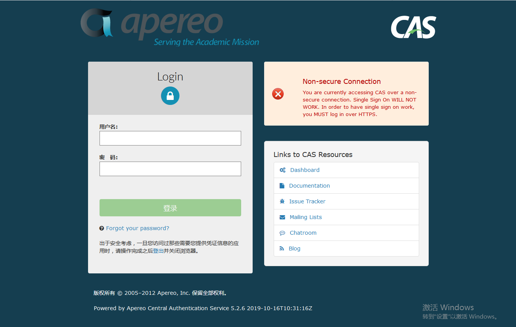Viewport: 516px width, 327px height.
Task: Click the question mark help icon near Forgot password
Action: (101, 228)
